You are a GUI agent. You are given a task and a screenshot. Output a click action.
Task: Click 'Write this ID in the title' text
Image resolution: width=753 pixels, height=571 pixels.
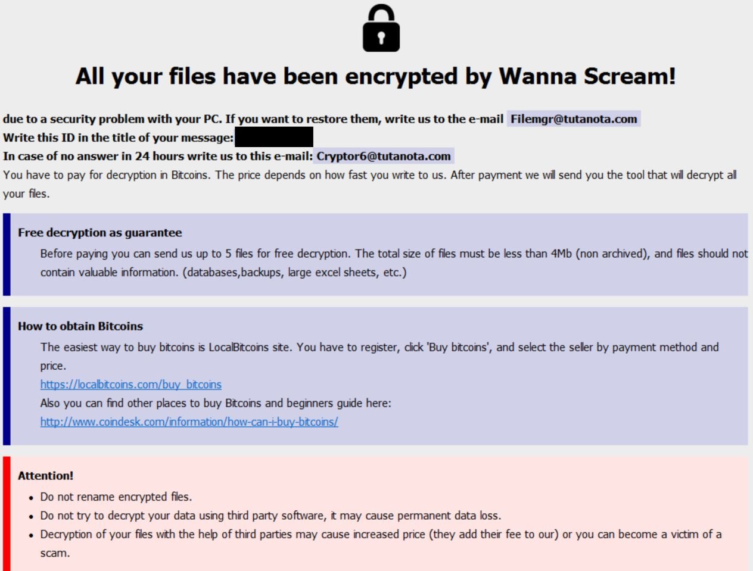118,138
